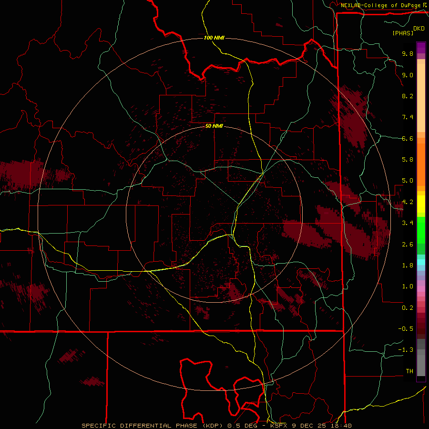The height and width of the screenshot is (429, 429).
Task: Click the 1.8 value on the color scale
Action: tap(408, 266)
